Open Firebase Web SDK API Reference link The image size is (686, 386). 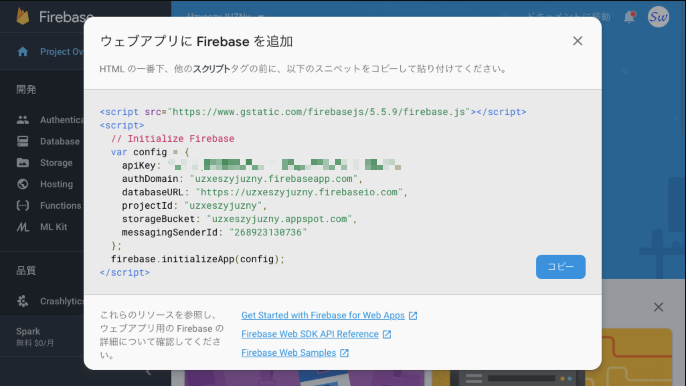point(310,334)
